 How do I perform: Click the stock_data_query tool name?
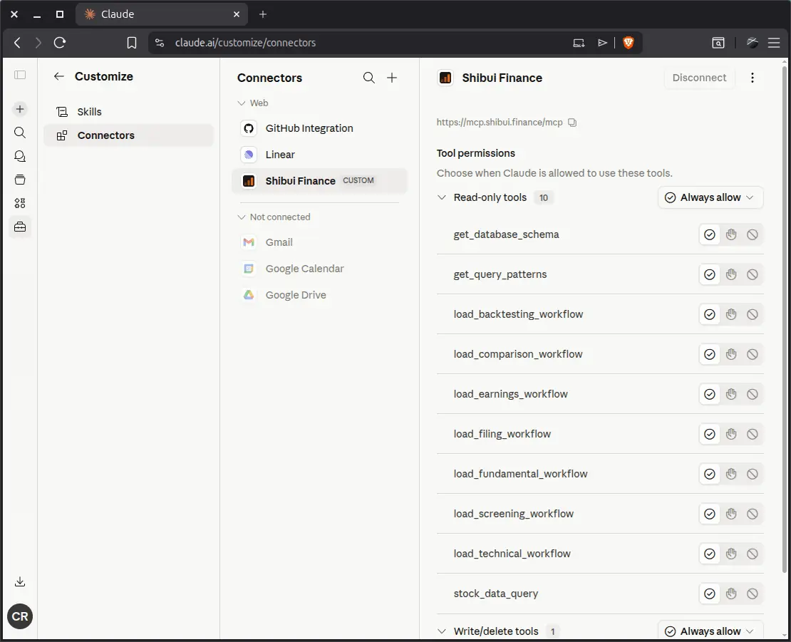[496, 594]
